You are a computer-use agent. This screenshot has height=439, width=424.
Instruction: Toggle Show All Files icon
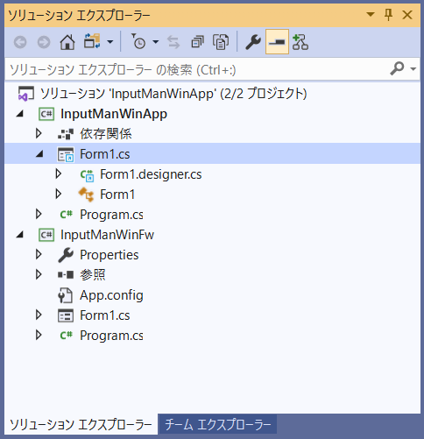(221, 42)
